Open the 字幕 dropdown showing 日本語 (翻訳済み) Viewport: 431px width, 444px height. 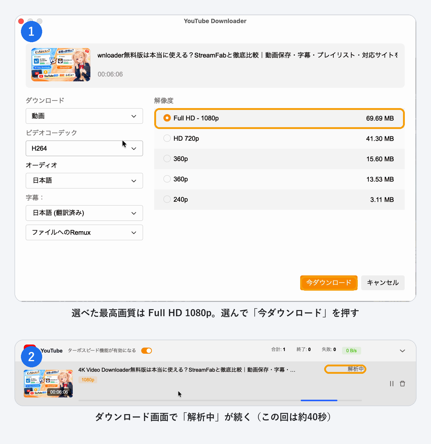[84, 213]
